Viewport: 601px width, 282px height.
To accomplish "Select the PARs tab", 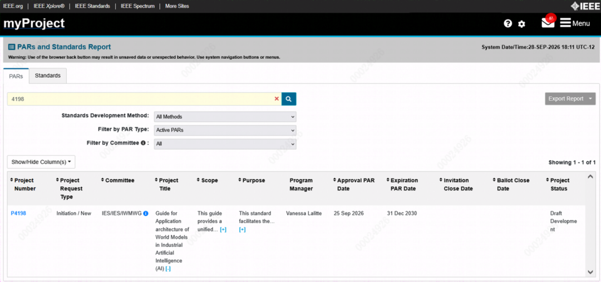I will click(16, 76).
